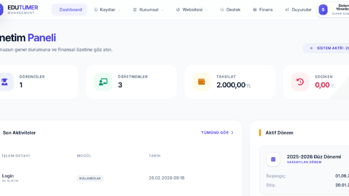
Task: Select the Login activity row
Action: (x=117, y=178)
